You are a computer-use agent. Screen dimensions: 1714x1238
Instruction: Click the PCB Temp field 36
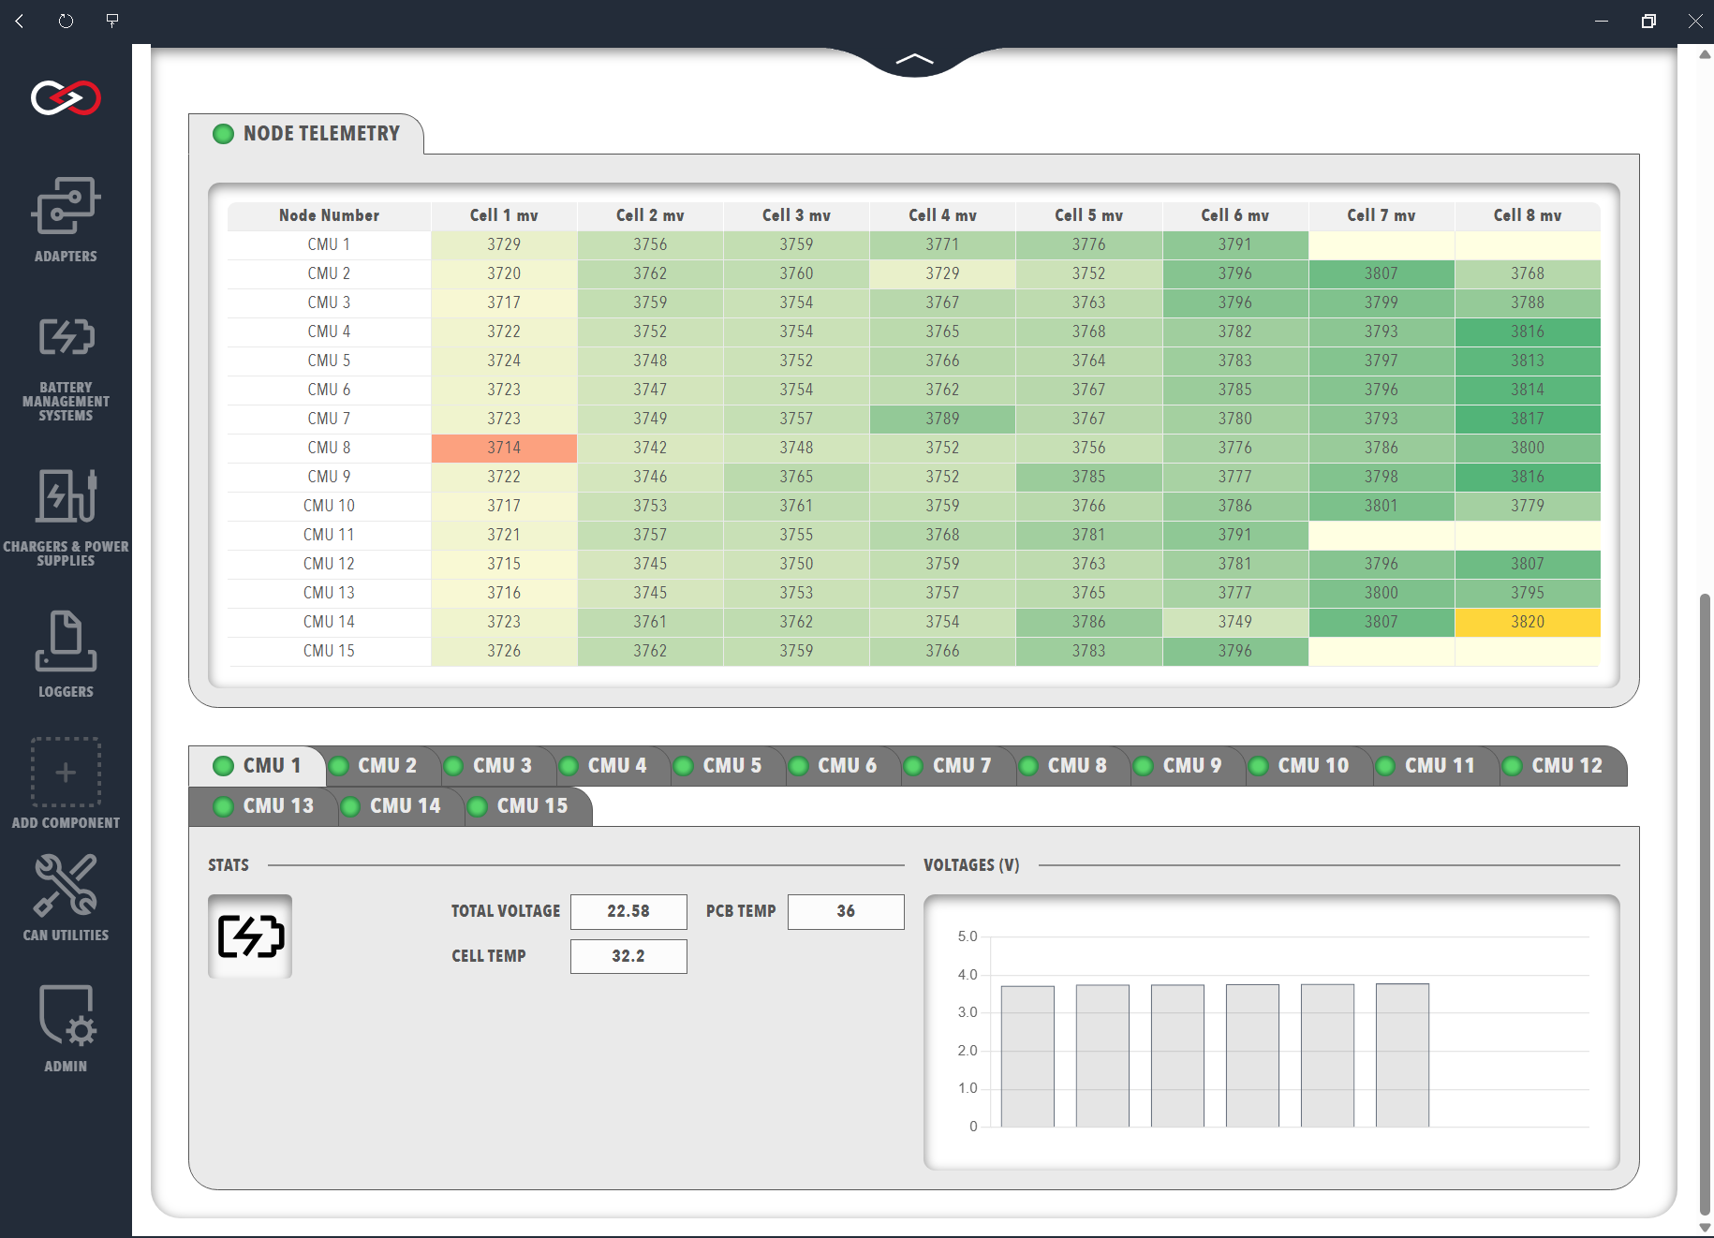(x=846, y=911)
